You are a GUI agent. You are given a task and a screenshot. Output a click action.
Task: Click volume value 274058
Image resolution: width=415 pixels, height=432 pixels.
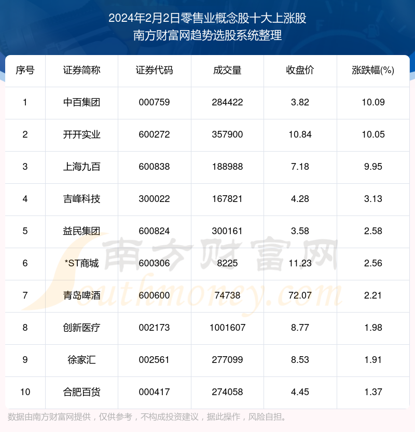click(227, 392)
